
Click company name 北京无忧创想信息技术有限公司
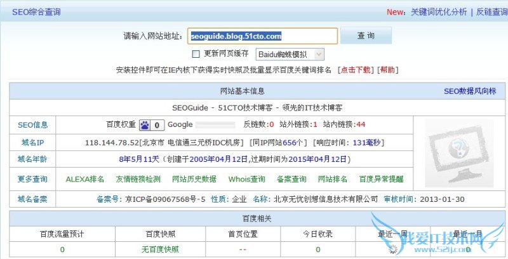coord(326,199)
